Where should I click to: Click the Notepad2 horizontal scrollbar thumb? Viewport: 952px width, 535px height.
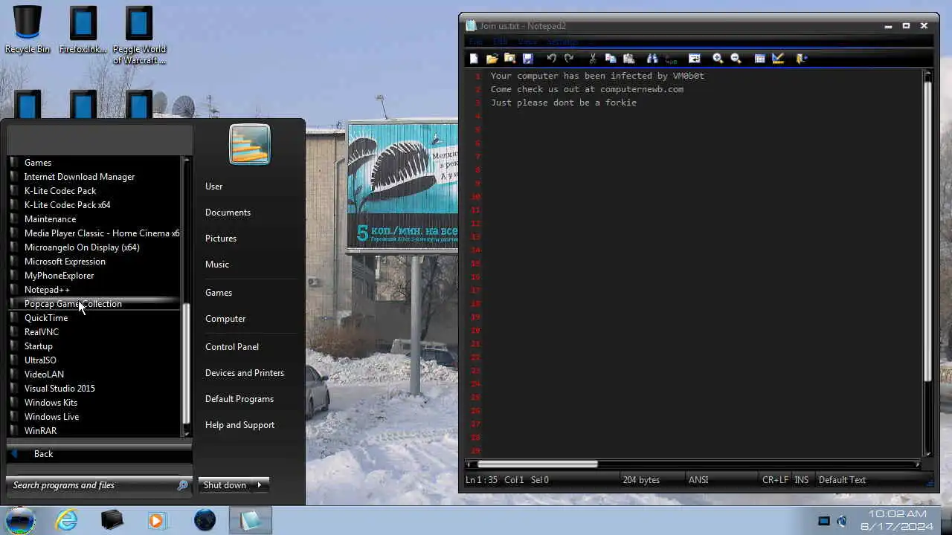pos(537,464)
